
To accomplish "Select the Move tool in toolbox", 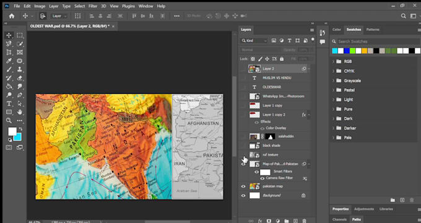I will pos(9,35).
